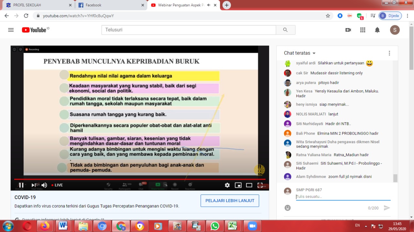Toggle theater mode view

[249, 185]
